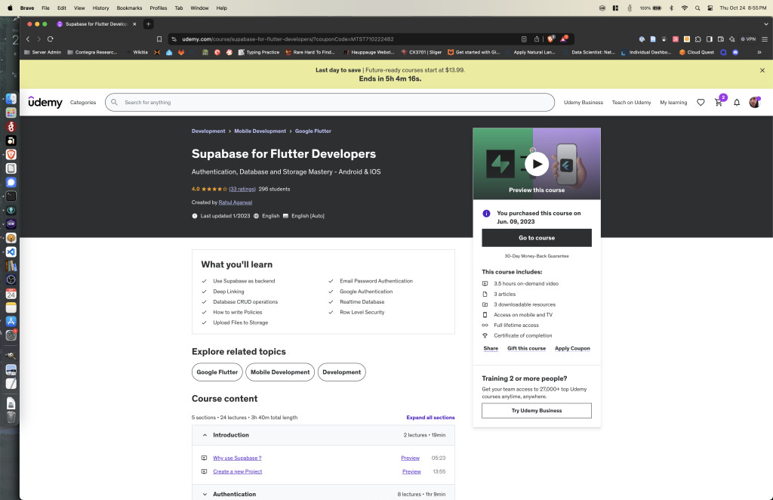This screenshot has width=773, height=500.
Task: Open a new tab with plus button
Action: click(149, 23)
